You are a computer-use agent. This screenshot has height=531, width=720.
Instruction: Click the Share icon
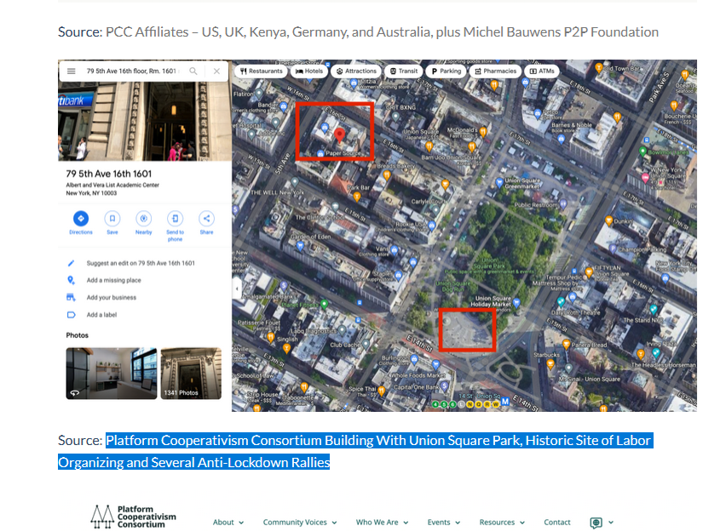(x=207, y=219)
